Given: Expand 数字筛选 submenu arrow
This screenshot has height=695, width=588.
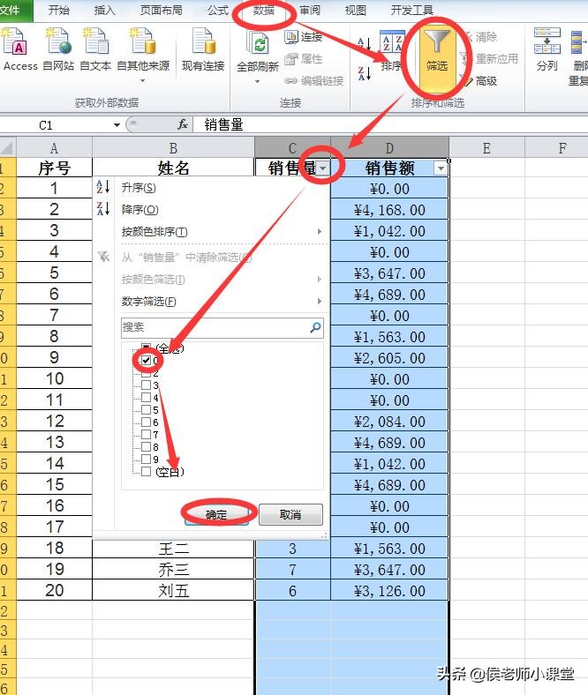Looking at the screenshot, I should pyautogui.click(x=320, y=302).
